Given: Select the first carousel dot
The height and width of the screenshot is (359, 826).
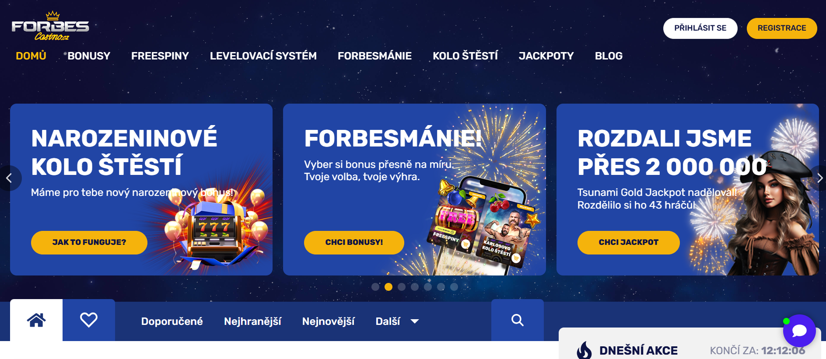Looking at the screenshot, I should point(375,287).
